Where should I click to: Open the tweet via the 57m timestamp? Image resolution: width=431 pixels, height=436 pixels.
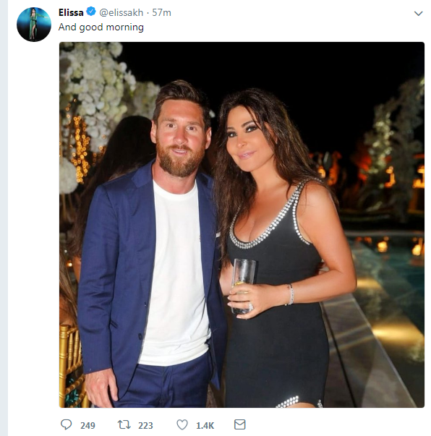click(161, 12)
